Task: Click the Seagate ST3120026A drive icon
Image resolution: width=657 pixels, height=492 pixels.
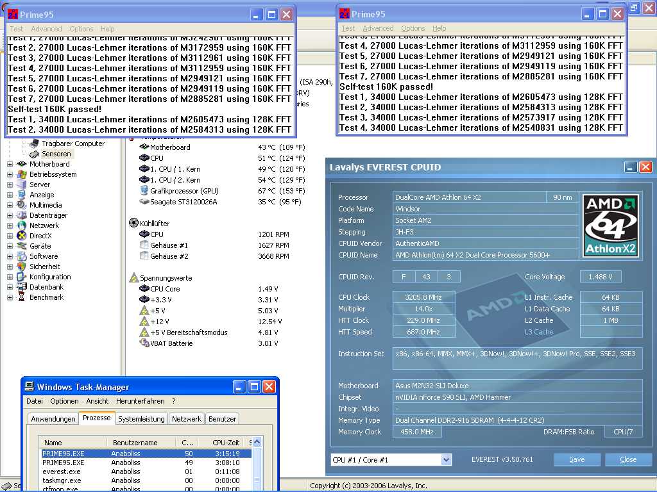Action: (144, 202)
